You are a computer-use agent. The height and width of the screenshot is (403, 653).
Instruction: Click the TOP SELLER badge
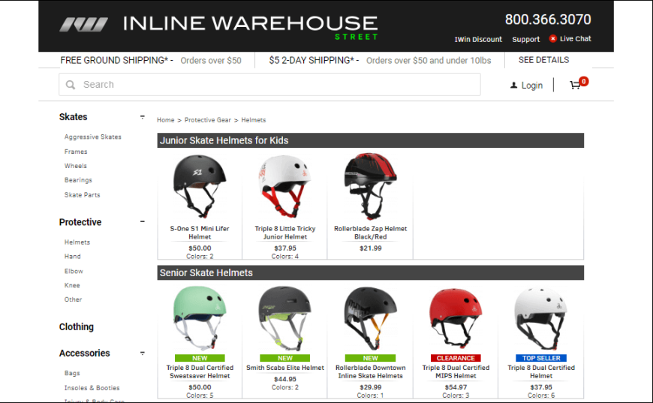[541, 358]
